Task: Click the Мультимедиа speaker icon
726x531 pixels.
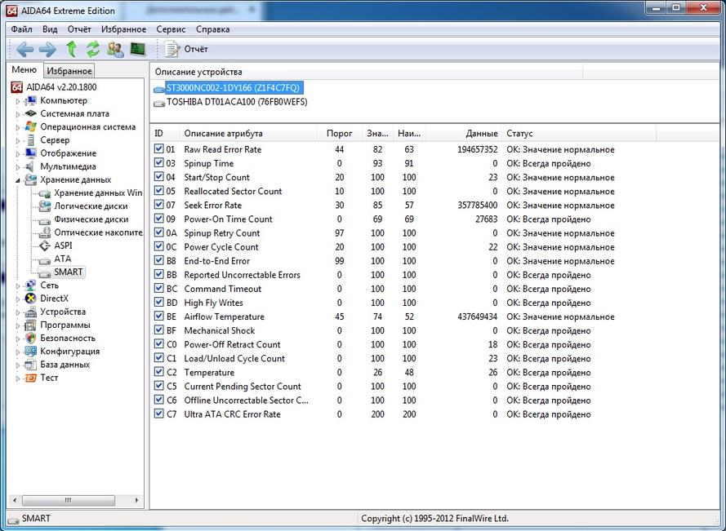Action: point(31,166)
